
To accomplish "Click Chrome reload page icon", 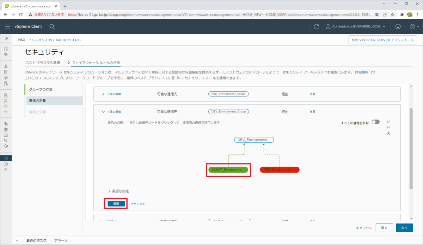I will [x=21, y=15].
